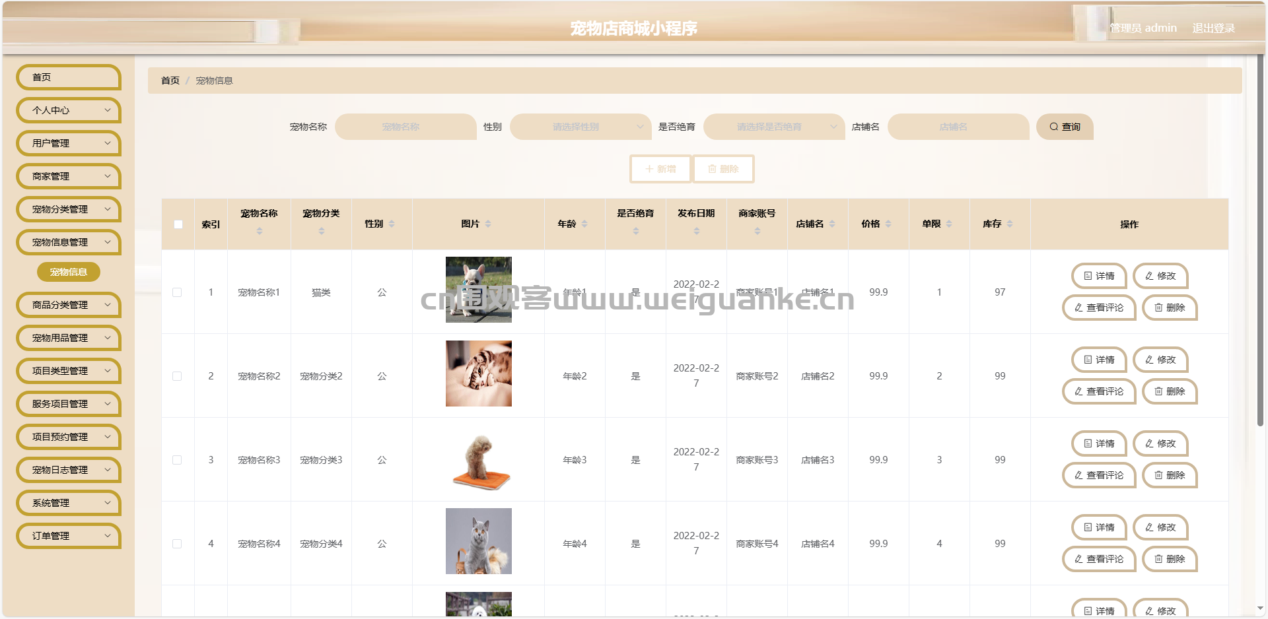Delete row 宠物名称4
Viewport: 1268px width, 619px height.
pos(1170,559)
